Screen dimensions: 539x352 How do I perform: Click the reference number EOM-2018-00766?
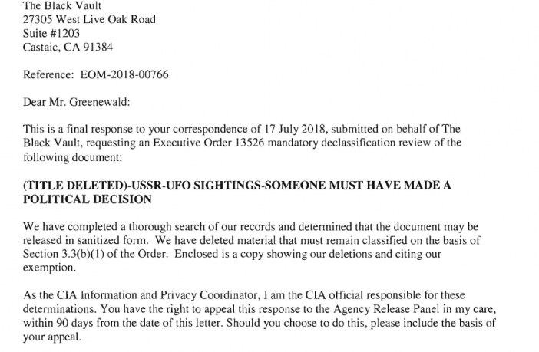[x=124, y=74]
